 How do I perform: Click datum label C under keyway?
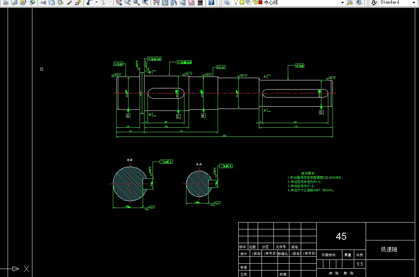tap(178, 117)
